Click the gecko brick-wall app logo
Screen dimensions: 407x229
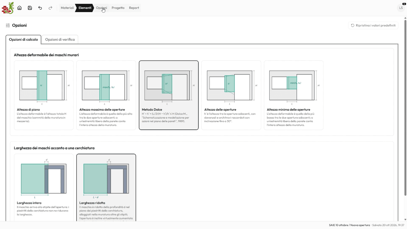pos(8,8)
